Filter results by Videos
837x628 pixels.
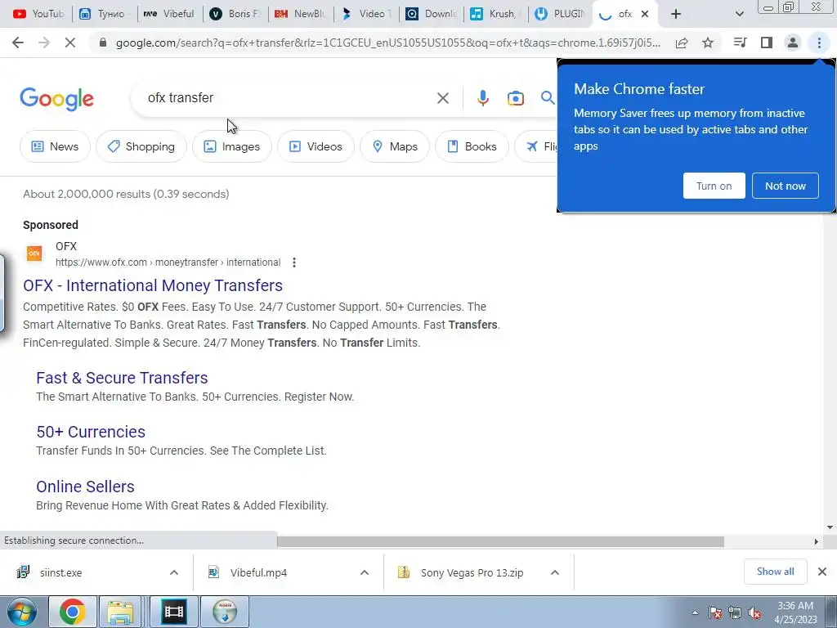click(x=316, y=146)
